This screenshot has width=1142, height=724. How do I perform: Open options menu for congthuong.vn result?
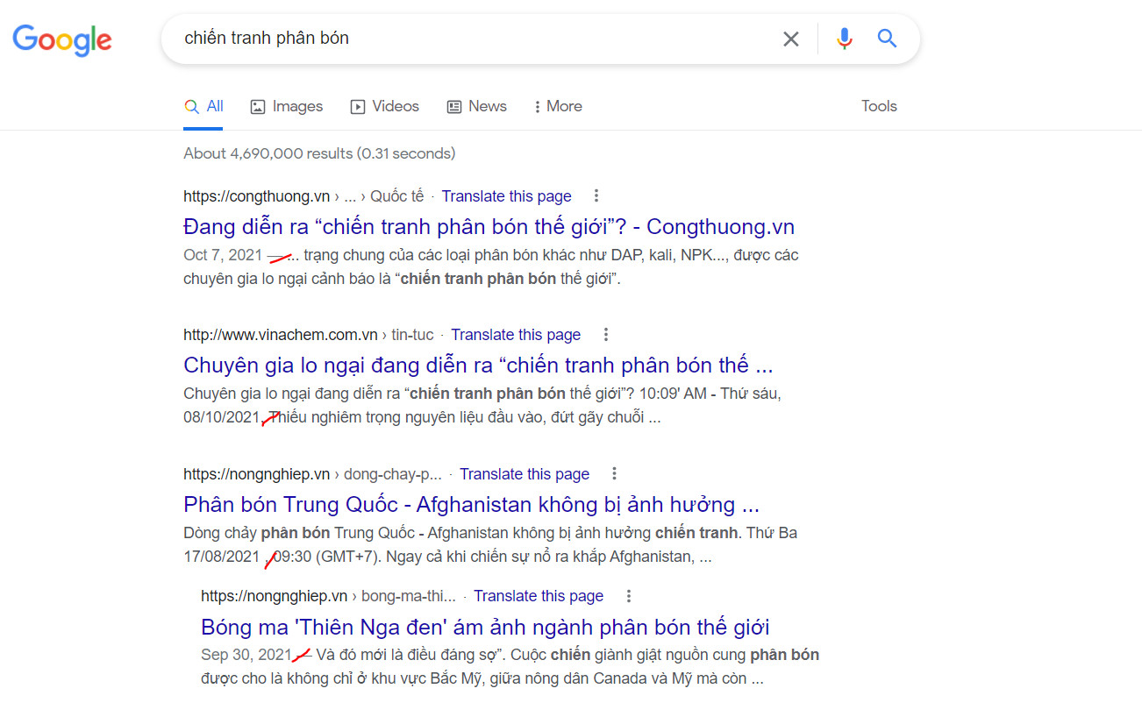point(596,195)
